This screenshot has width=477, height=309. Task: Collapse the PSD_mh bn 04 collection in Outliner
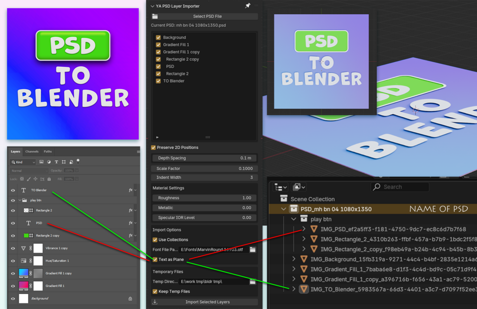pyautogui.click(x=283, y=209)
